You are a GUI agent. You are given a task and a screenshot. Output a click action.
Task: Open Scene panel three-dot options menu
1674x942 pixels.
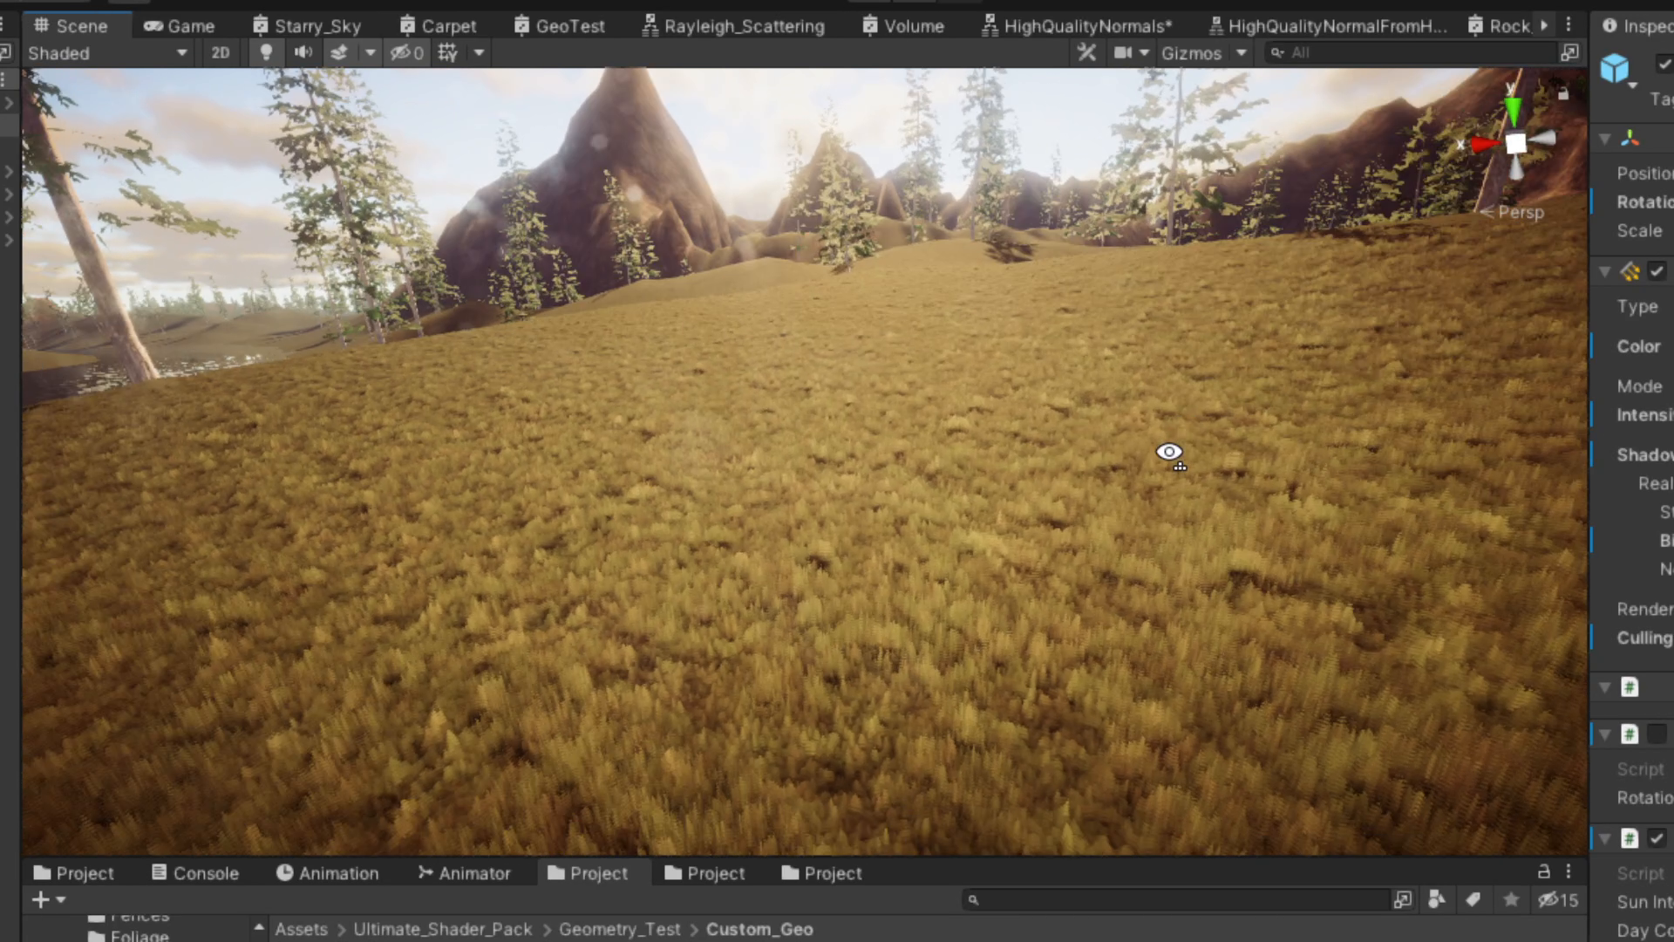pos(1569,24)
